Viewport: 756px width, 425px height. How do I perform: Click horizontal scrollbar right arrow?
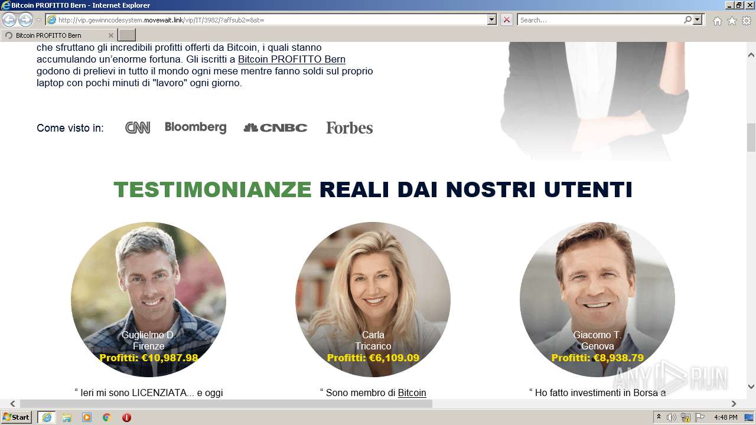tap(734, 404)
